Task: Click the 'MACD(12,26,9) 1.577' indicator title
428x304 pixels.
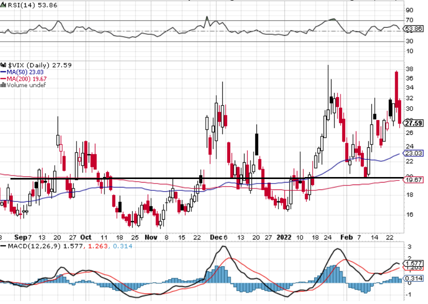Action: pyautogui.click(x=45, y=246)
